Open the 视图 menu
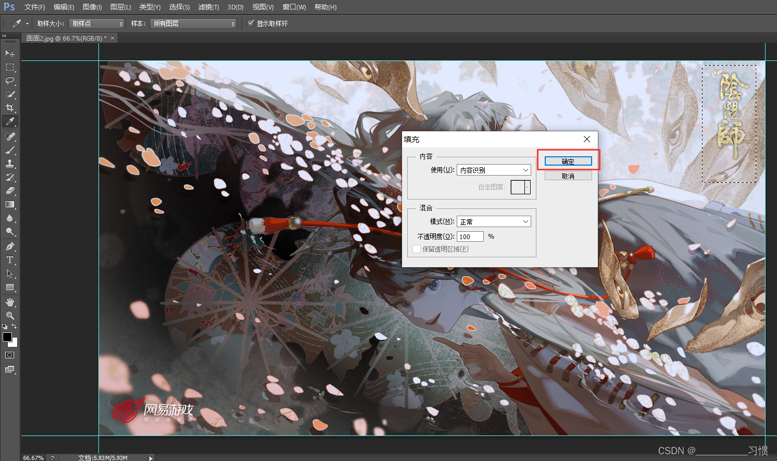 [263, 7]
